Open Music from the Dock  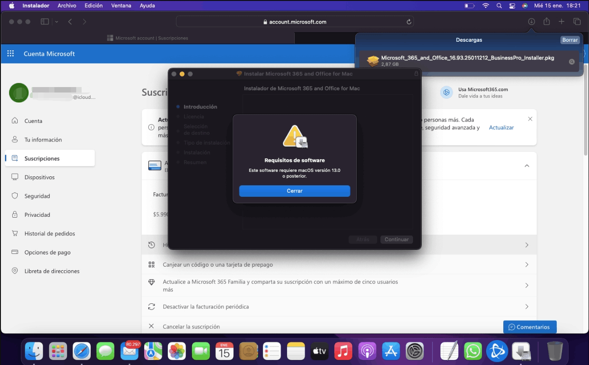(x=343, y=351)
